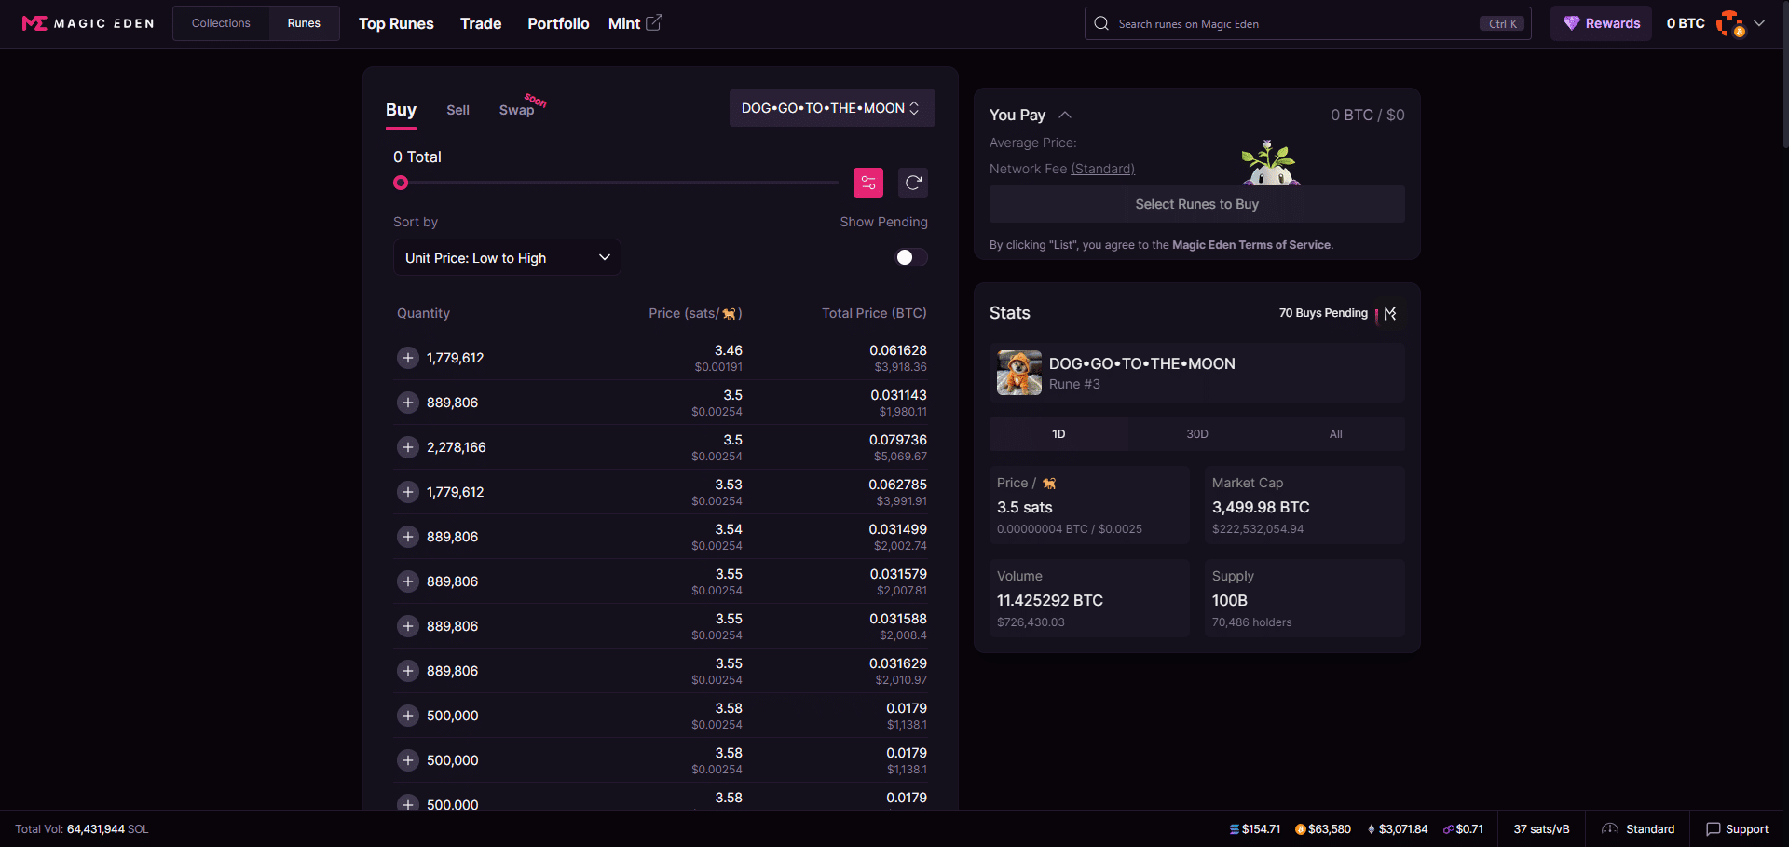This screenshot has height=847, width=1789.
Task: Add the 500,000 listing priced $1,138.1 first row
Action: tap(408, 716)
